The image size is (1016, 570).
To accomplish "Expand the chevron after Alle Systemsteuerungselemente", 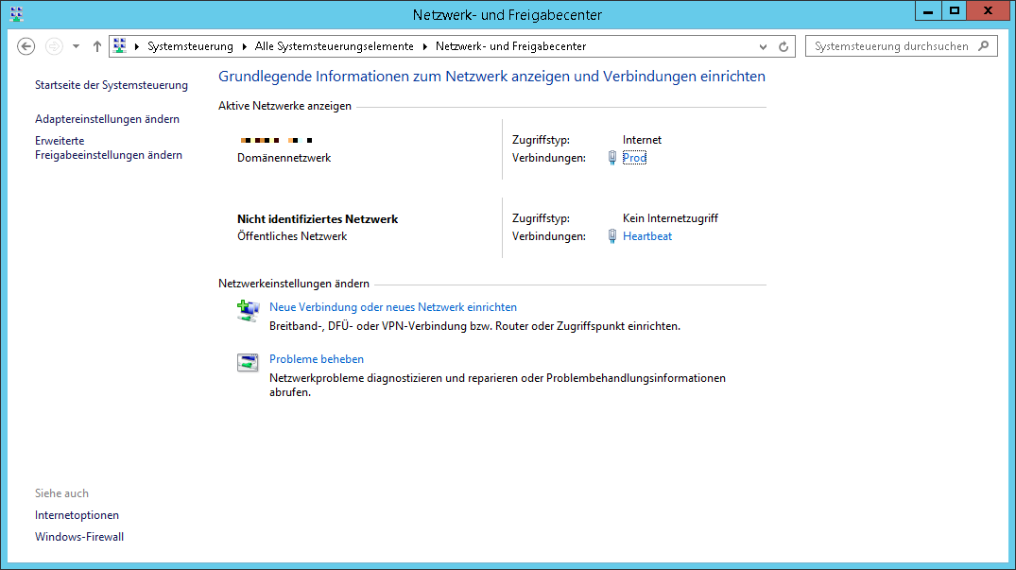I will (424, 46).
